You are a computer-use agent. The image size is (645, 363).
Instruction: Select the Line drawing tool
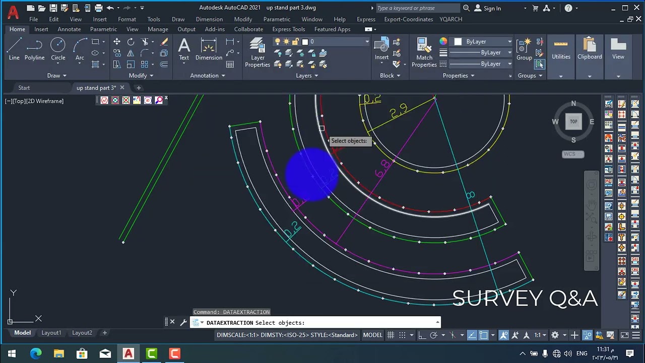click(x=14, y=49)
